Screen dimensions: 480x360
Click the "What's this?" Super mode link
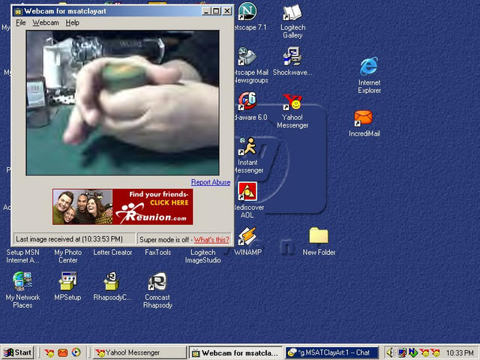[211, 240]
